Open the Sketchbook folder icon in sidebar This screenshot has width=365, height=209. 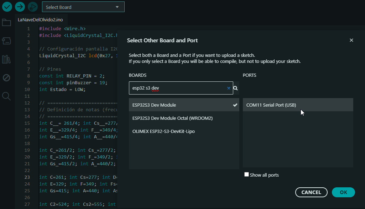click(x=6, y=22)
